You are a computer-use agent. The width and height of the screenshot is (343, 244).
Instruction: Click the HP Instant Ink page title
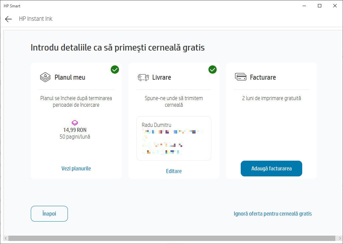coord(36,19)
